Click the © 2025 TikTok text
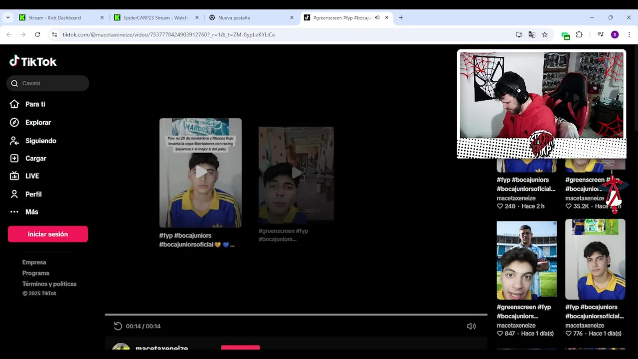638x359 pixels. pos(39,294)
